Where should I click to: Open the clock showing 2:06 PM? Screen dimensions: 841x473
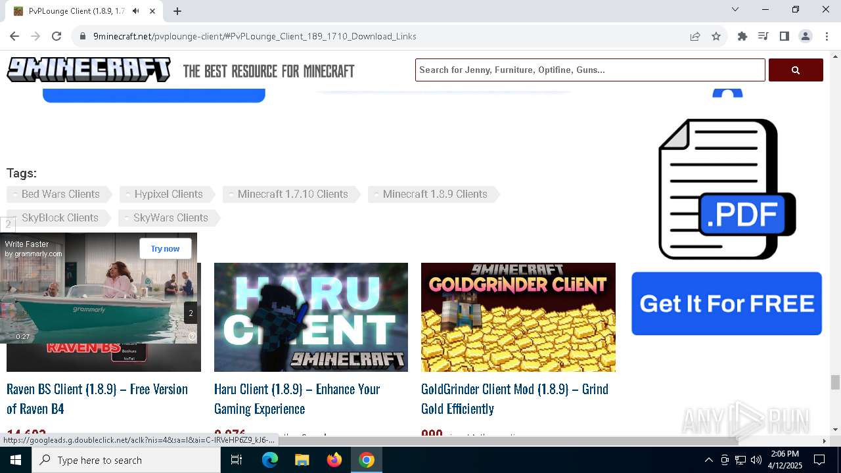[784, 460]
